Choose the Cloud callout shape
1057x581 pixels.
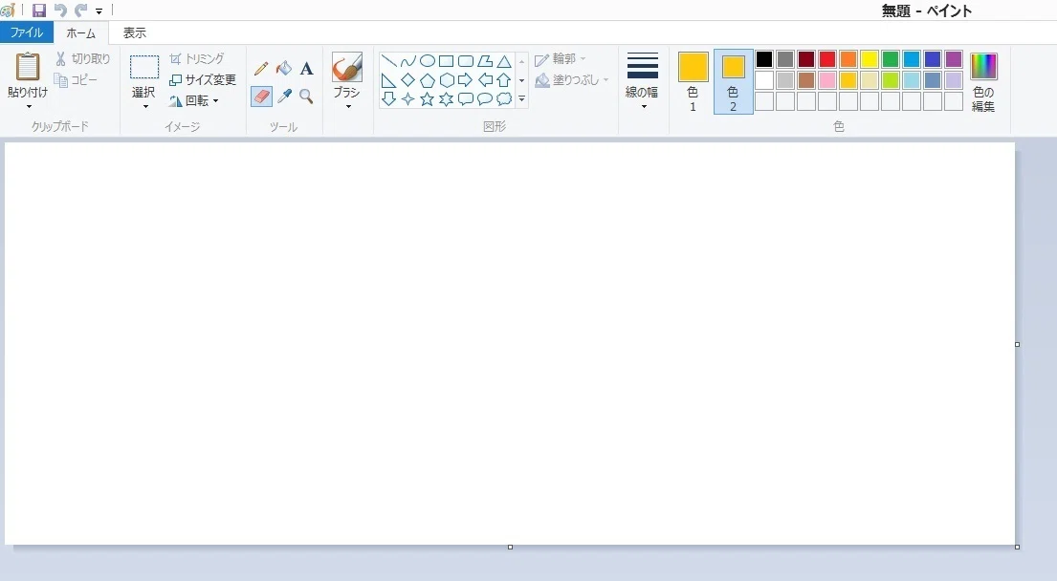[x=504, y=99]
